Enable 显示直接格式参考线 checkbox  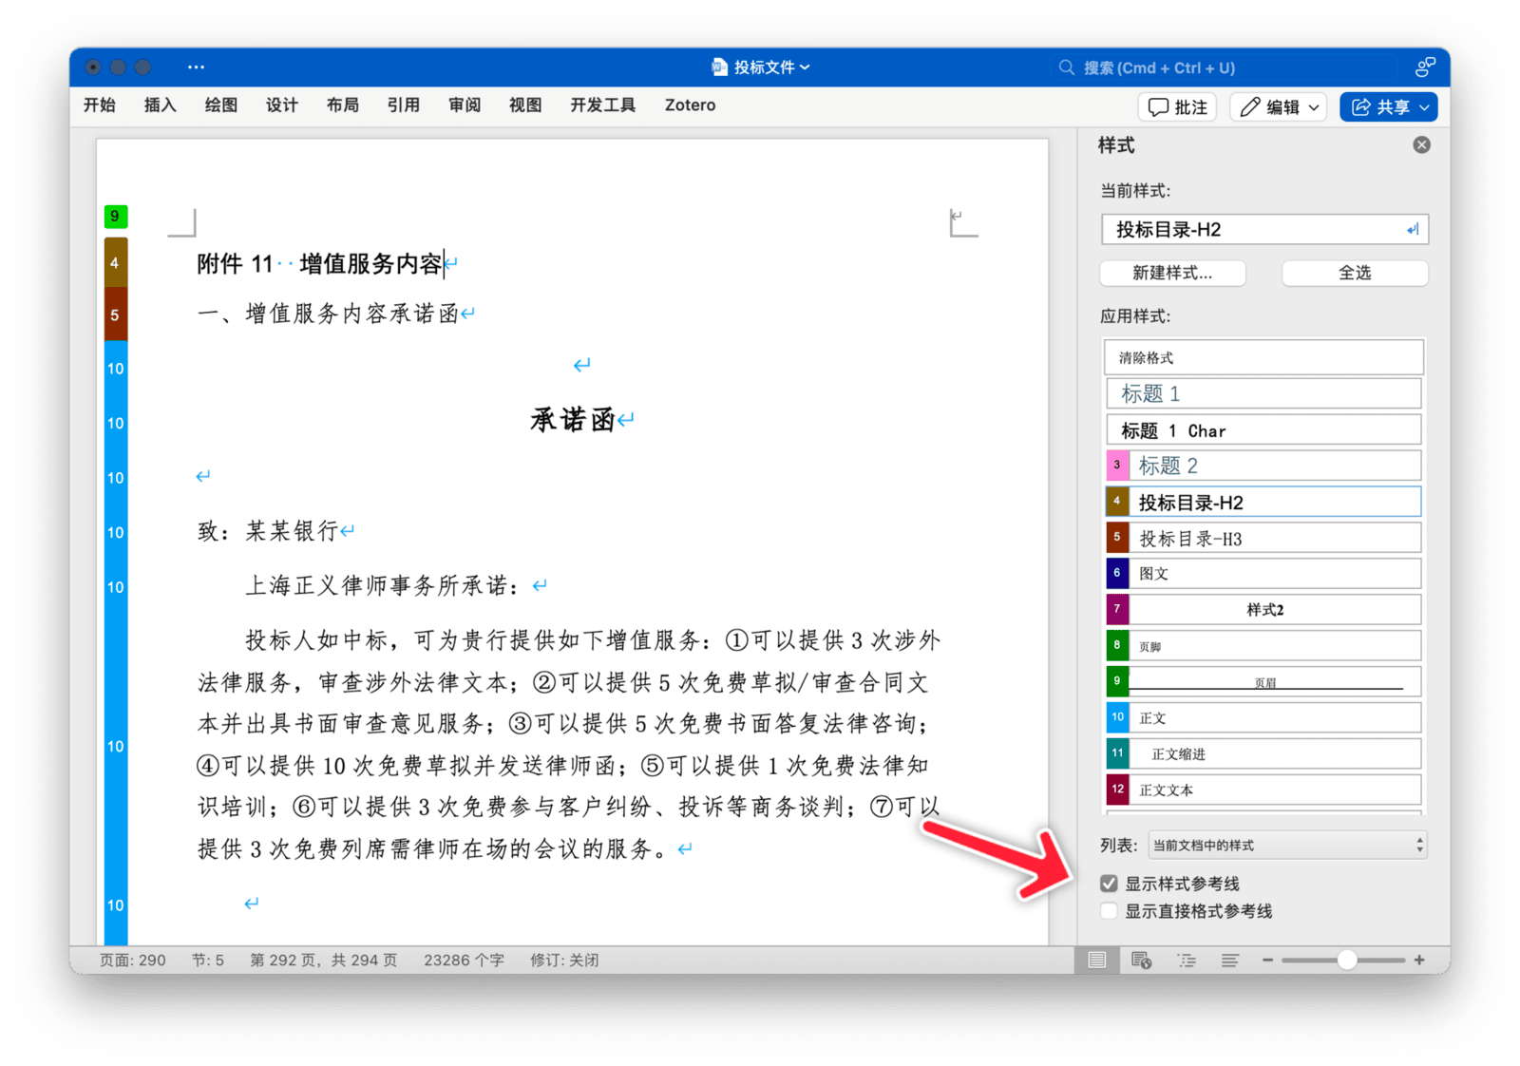1109,911
